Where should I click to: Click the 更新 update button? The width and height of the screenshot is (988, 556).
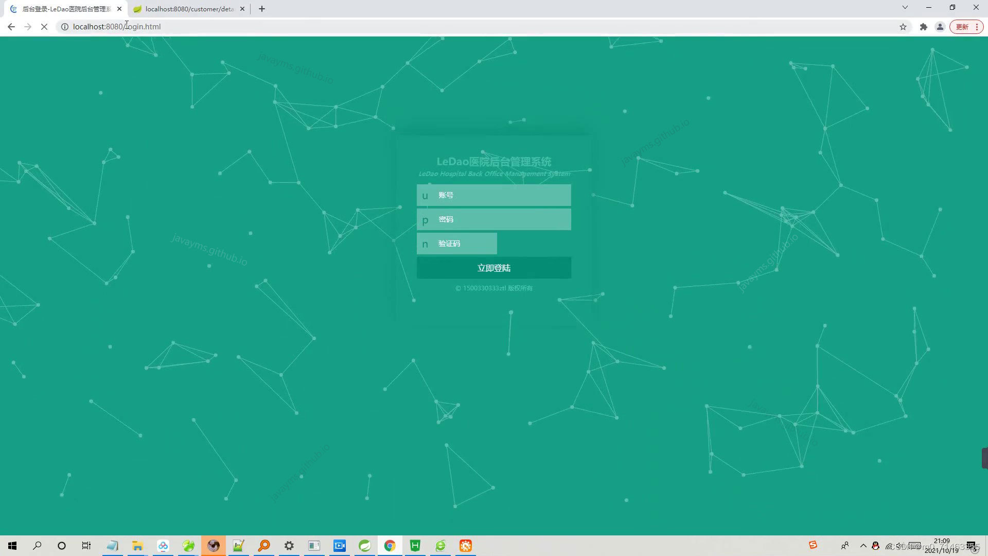[x=962, y=27]
